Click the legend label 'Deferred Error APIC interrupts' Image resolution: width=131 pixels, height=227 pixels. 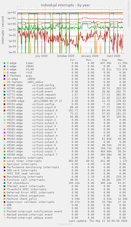[31, 193]
